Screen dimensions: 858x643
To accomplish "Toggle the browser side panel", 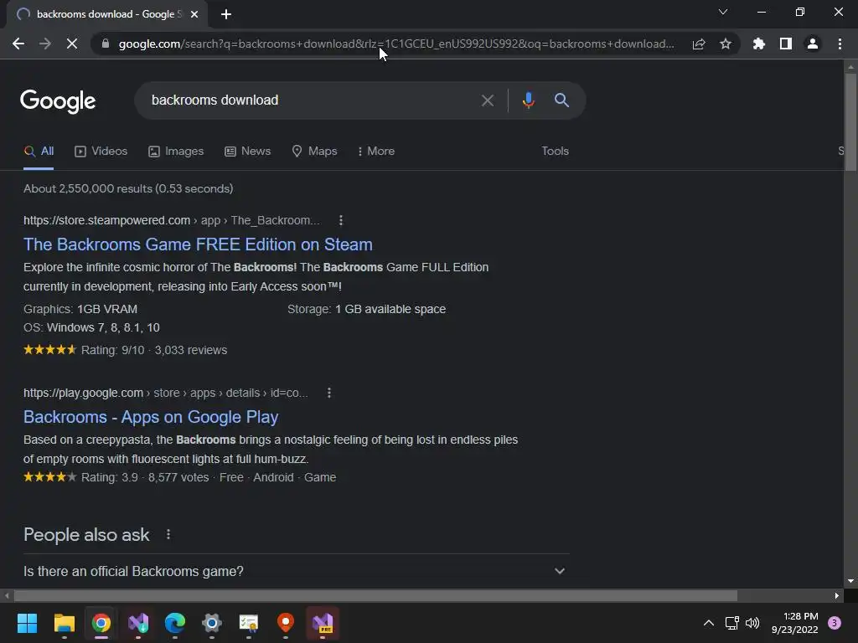I will pyautogui.click(x=786, y=44).
